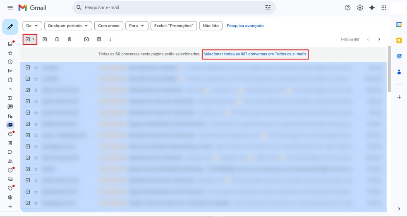Click the compose pencil button
407x217 pixels.
click(10, 27)
